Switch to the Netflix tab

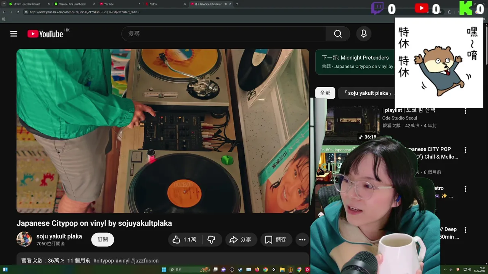click(x=166, y=4)
